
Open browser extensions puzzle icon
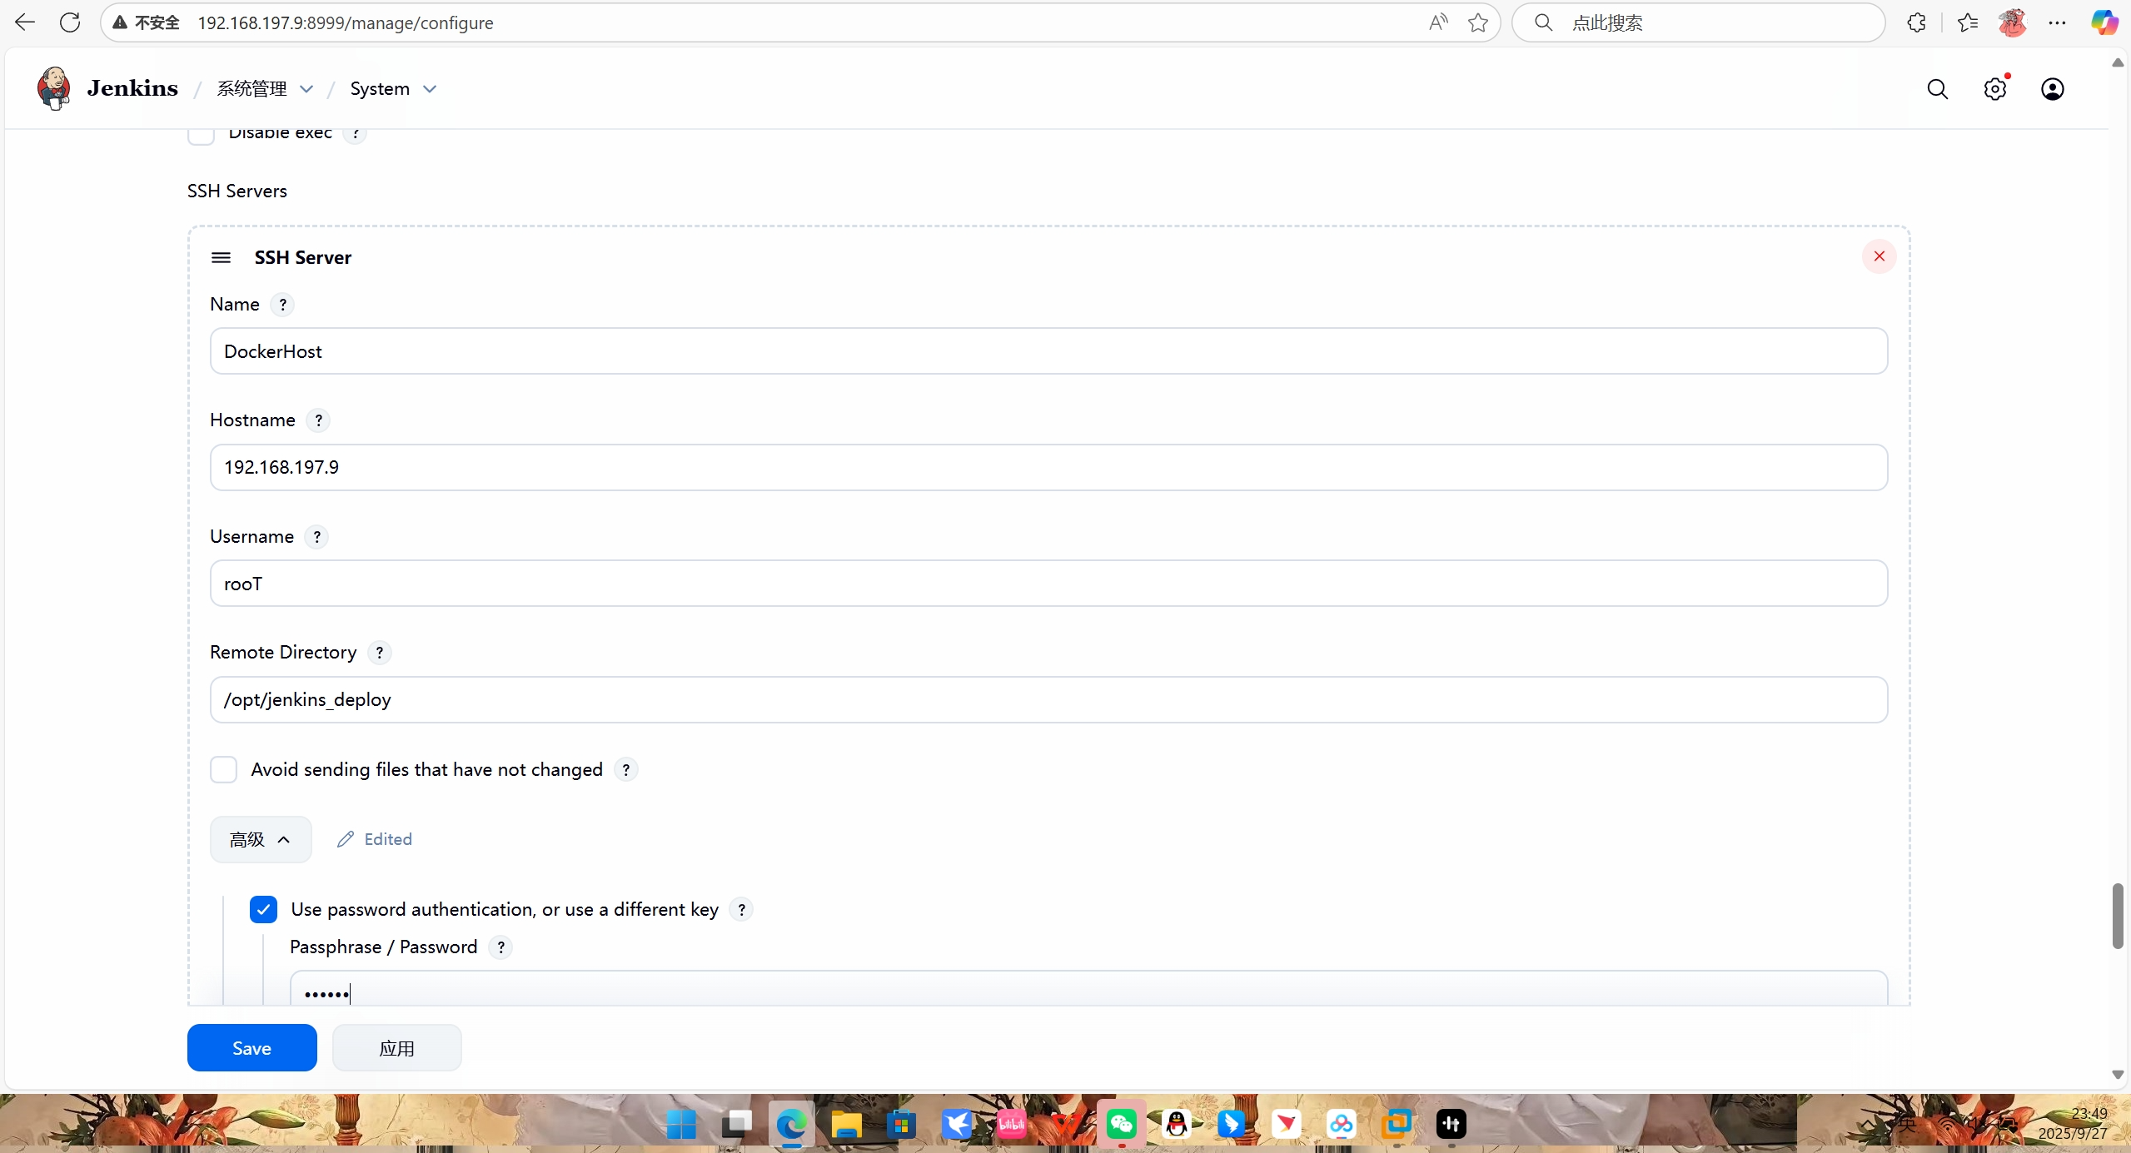[x=1916, y=22]
